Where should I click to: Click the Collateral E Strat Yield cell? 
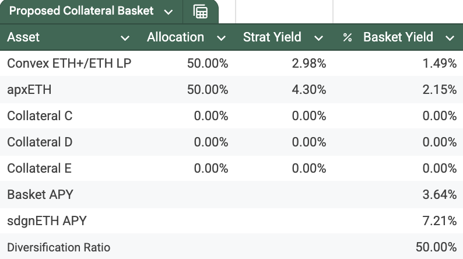click(x=309, y=169)
